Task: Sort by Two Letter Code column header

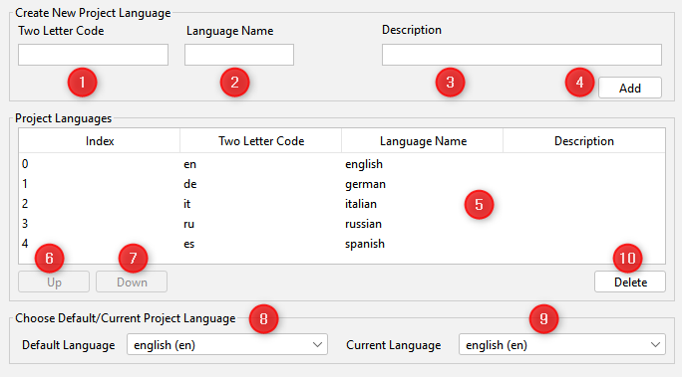Action: coord(261,141)
